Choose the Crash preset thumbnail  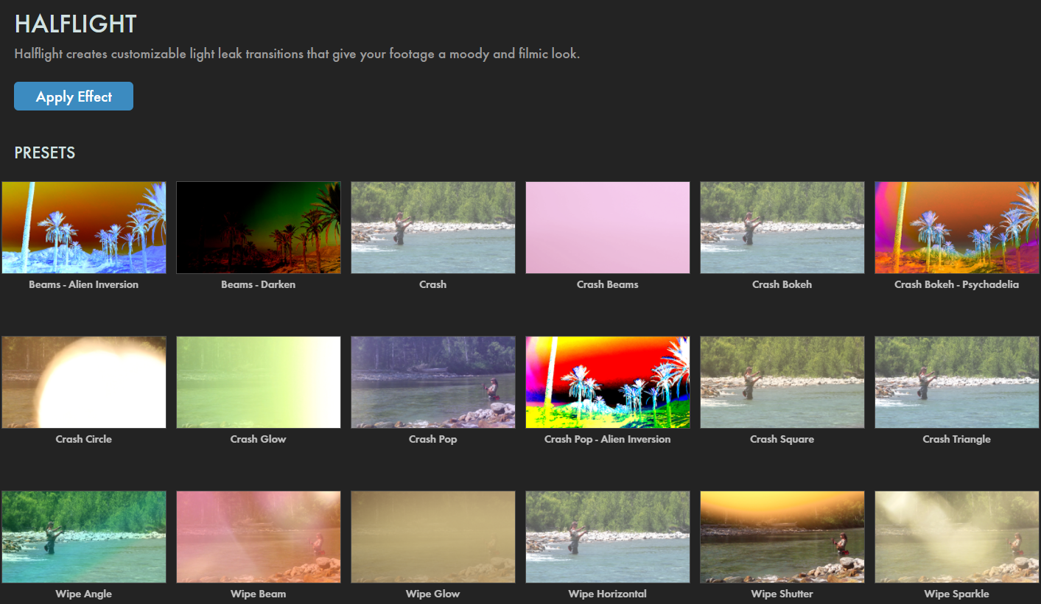(x=433, y=228)
